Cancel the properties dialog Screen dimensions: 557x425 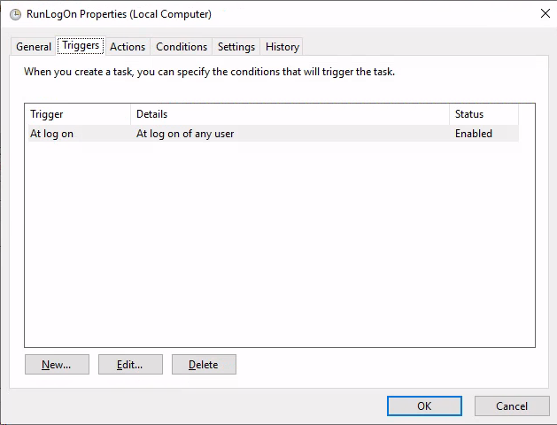512,406
